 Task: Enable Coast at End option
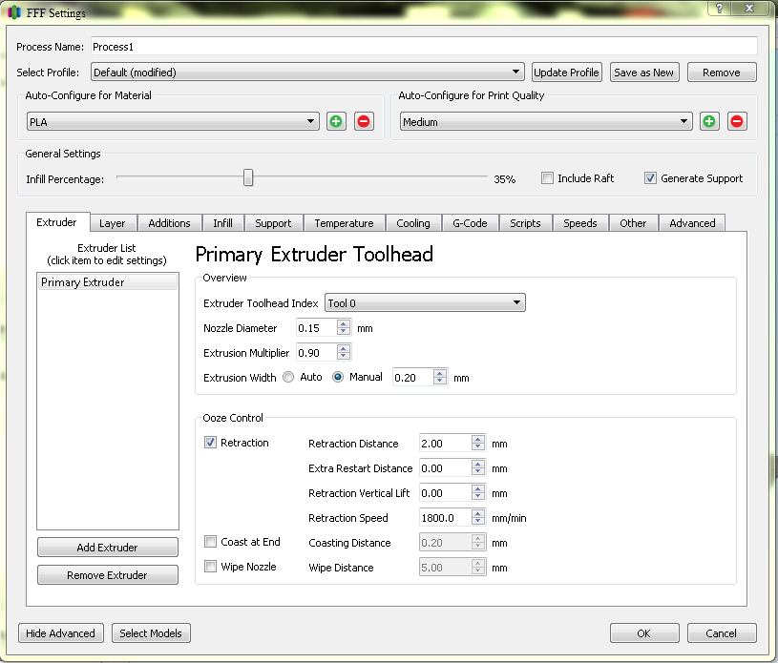[x=211, y=542]
